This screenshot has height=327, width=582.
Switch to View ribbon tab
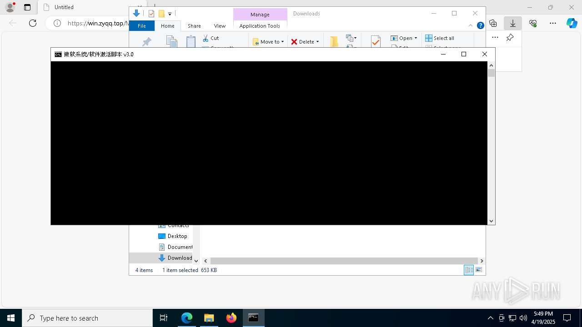click(220, 26)
